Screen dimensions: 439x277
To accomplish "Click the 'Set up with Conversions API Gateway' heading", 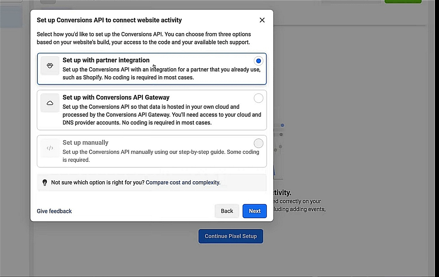I will pyautogui.click(x=116, y=97).
